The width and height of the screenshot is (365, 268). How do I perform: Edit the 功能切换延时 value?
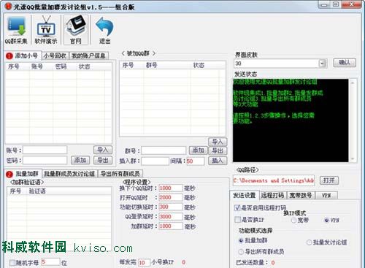coord(170,207)
